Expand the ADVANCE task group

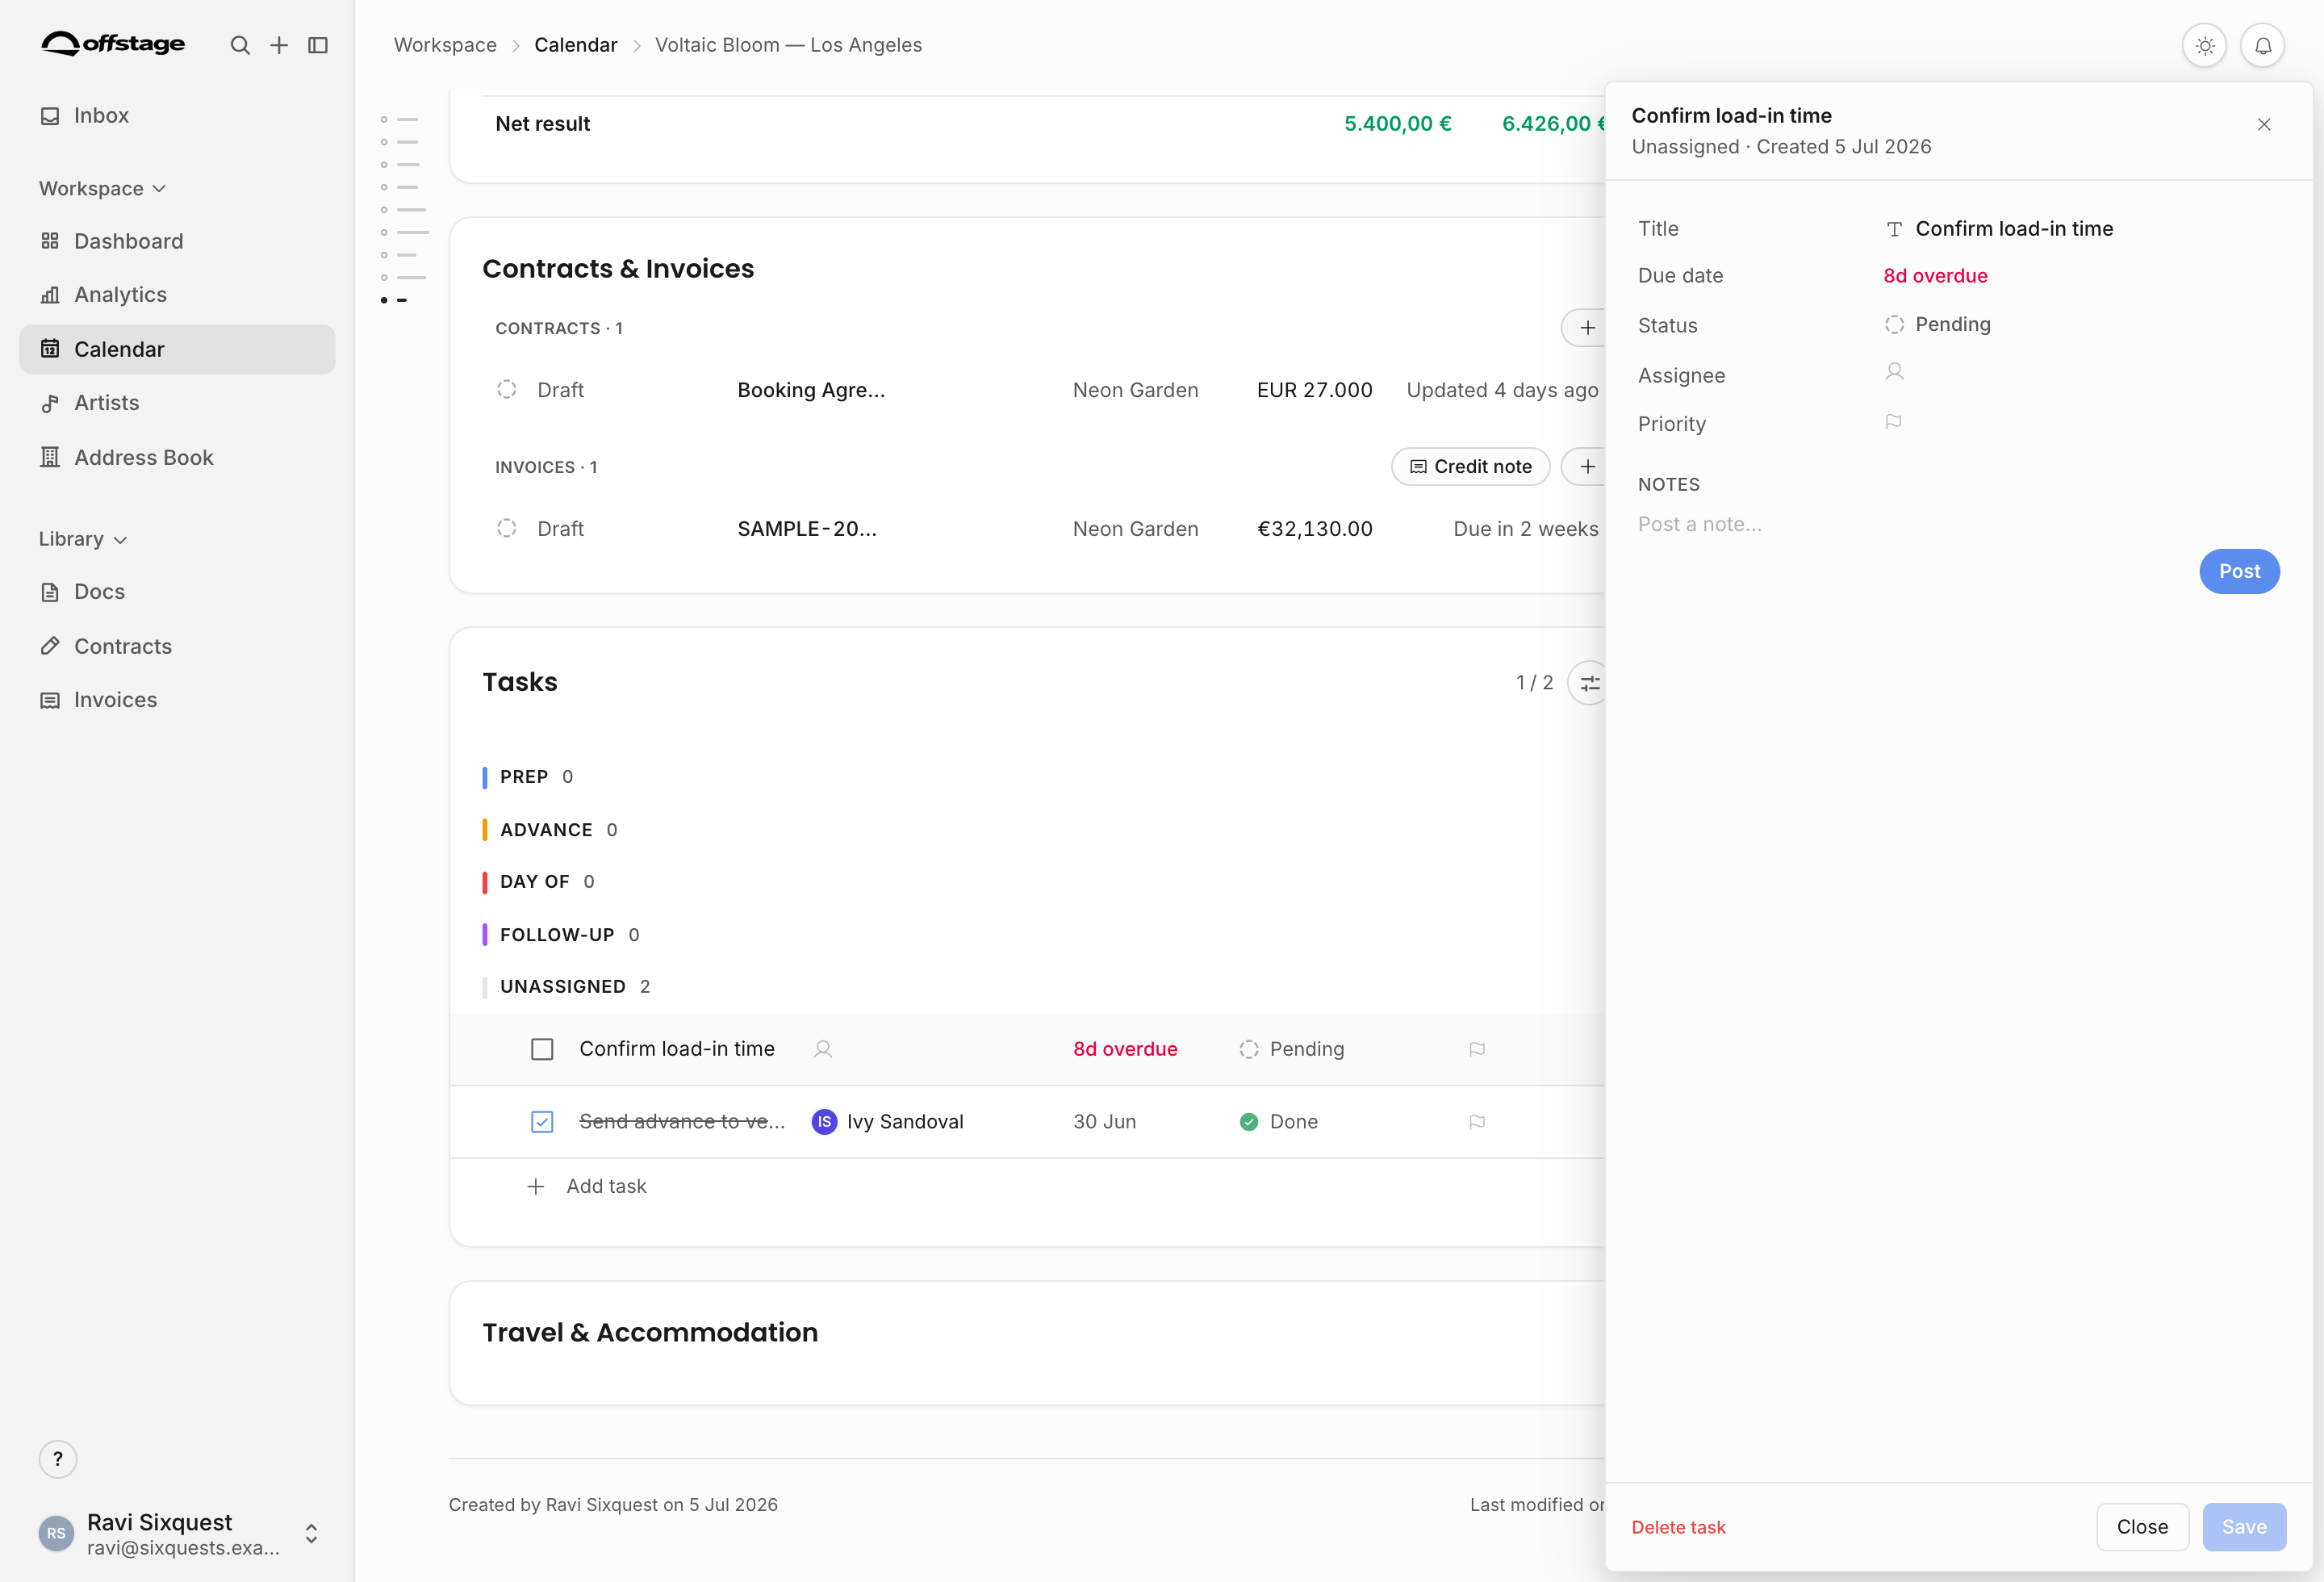click(x=550, y=830)
